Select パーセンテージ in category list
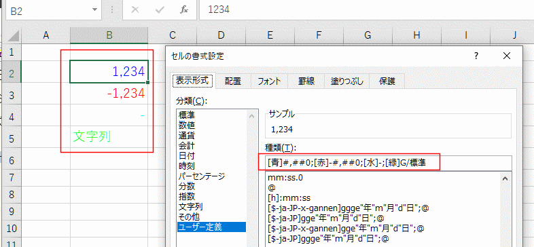Screen dimensions: 534x247 (211, 176)
